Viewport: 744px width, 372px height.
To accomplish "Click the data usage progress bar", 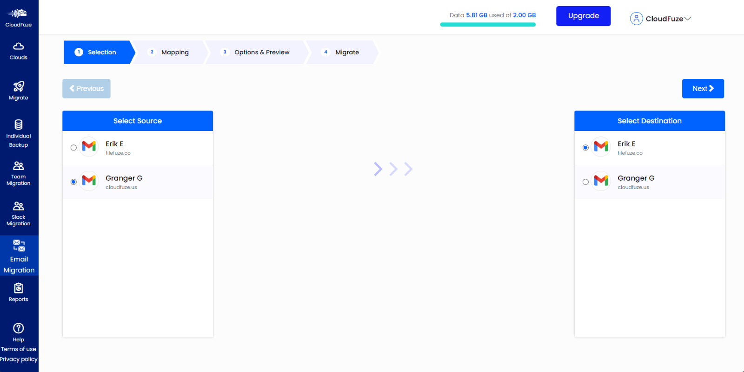I will coord(488,25).
